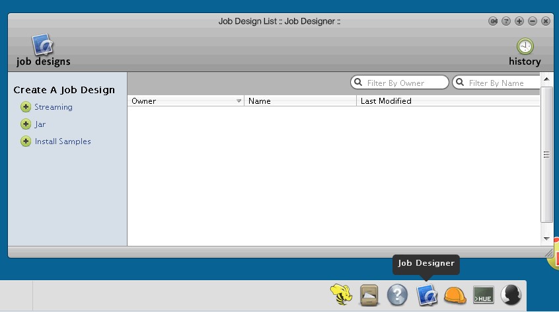Launch the Beeswax bee icon in dock

pyautogui.click(x=341, y=295)
